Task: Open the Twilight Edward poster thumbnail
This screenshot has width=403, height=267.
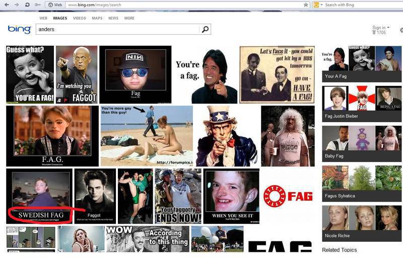Action: coord(95,196)
